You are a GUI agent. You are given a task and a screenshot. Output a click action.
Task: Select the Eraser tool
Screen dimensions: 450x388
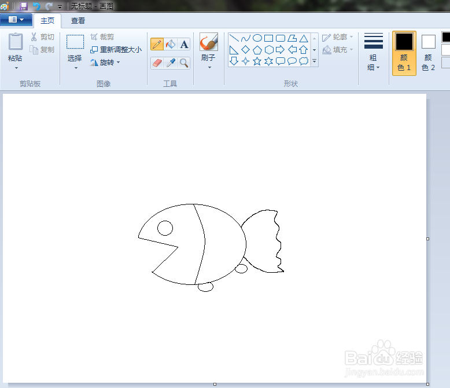click(157, 63)
